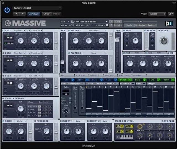Grab the 1 Env modulation handle
Viewport: 177px width, 149px height.
(73, 80)
